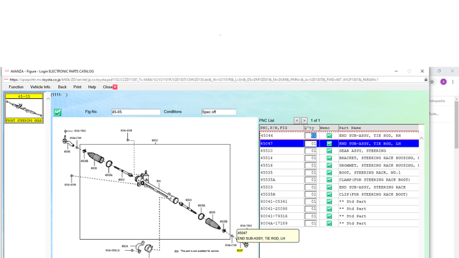Click the red X icon next to Close
Image resolution: width=459 pixels, height=258 pixels.
[115, 87]
